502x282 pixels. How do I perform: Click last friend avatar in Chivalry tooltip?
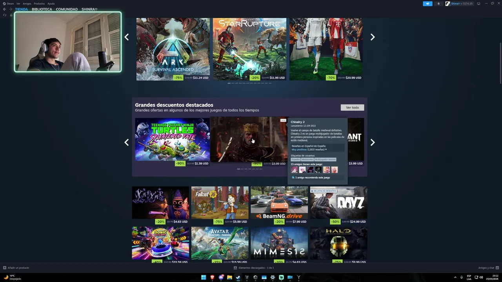(334, 170)
